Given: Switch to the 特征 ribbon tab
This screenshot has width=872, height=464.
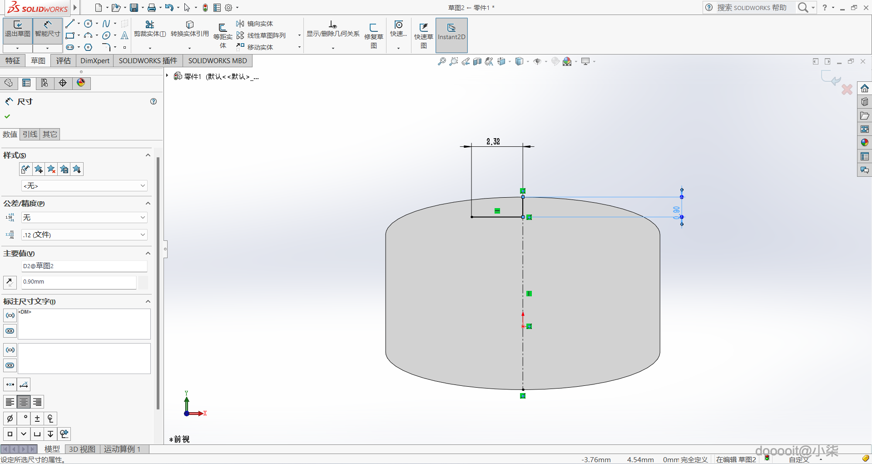Looking at the screenshot, I should click(x=13, y=61).
